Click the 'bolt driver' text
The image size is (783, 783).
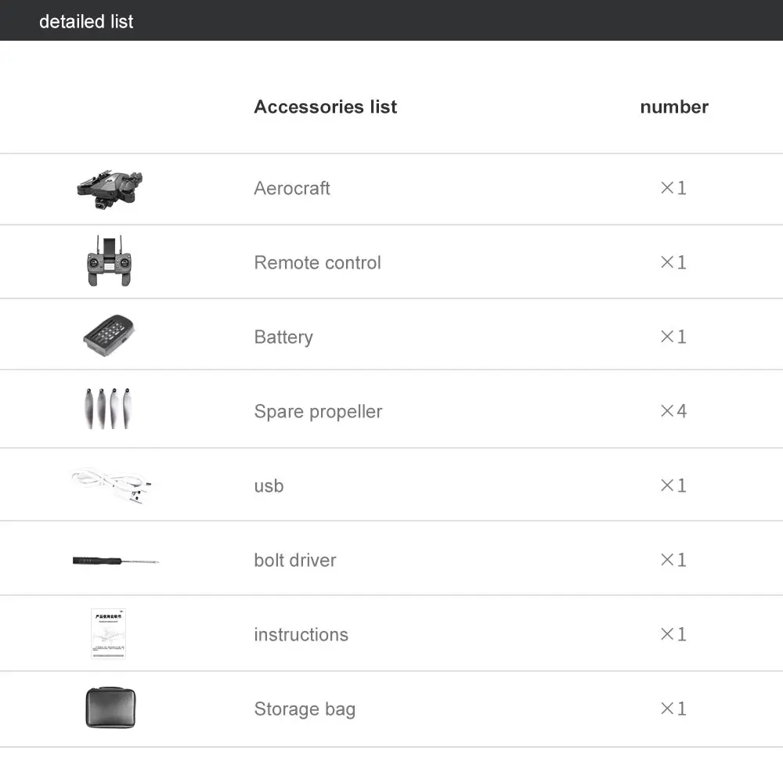295,560
